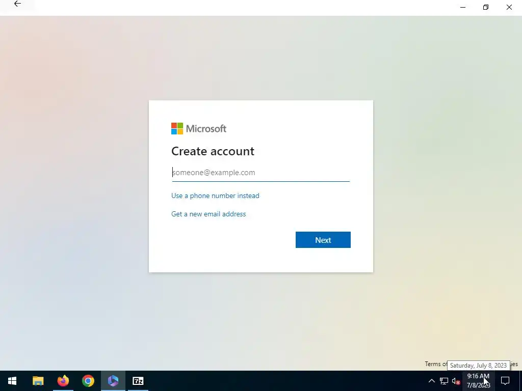522x391 pixels.
Task: Open Get a new email address link
Action: click(x=208, y=214)
